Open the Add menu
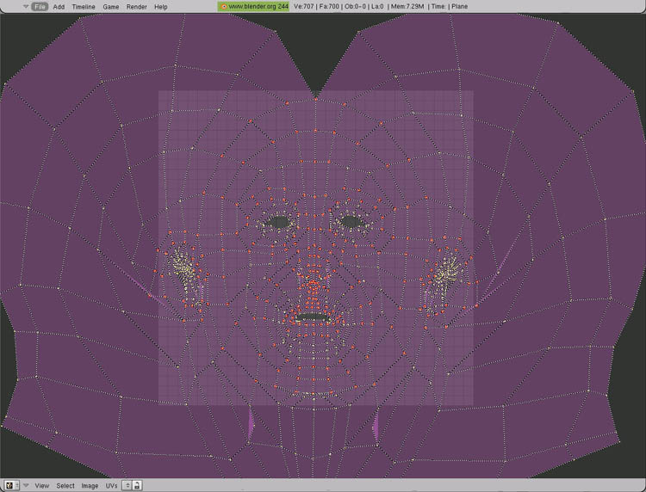 (59, 6)
